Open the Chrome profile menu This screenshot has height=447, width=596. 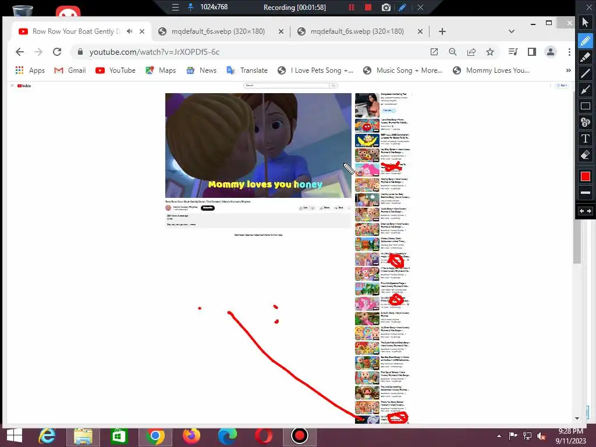coord(551,52)
